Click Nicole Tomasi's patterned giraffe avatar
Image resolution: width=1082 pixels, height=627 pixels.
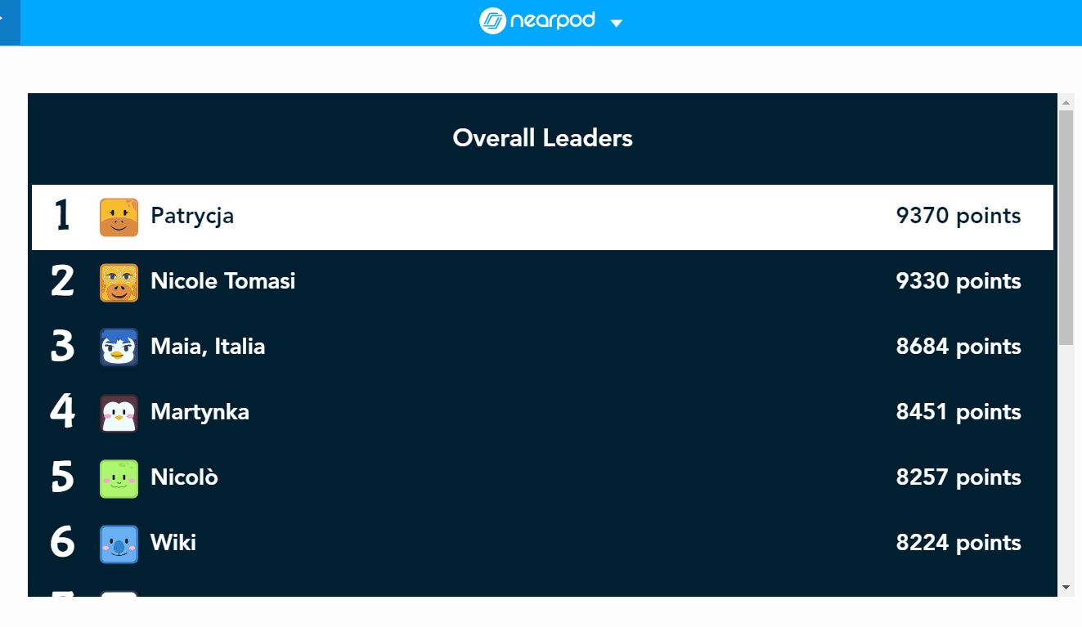(x=119, y=283)
